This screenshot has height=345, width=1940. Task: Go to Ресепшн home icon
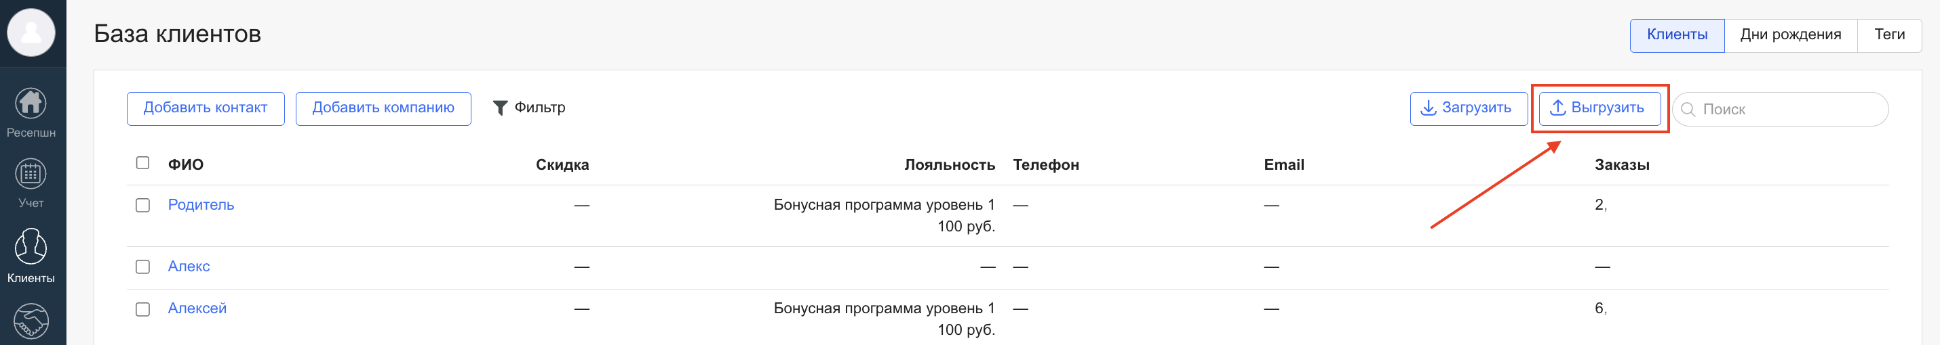click(x=31, y=103)
